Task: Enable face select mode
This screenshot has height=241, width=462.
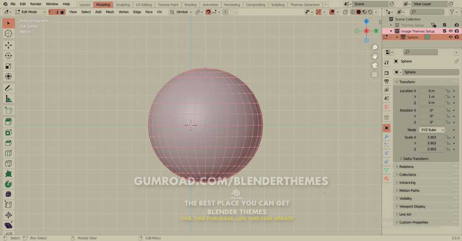Action: [63, 12]
